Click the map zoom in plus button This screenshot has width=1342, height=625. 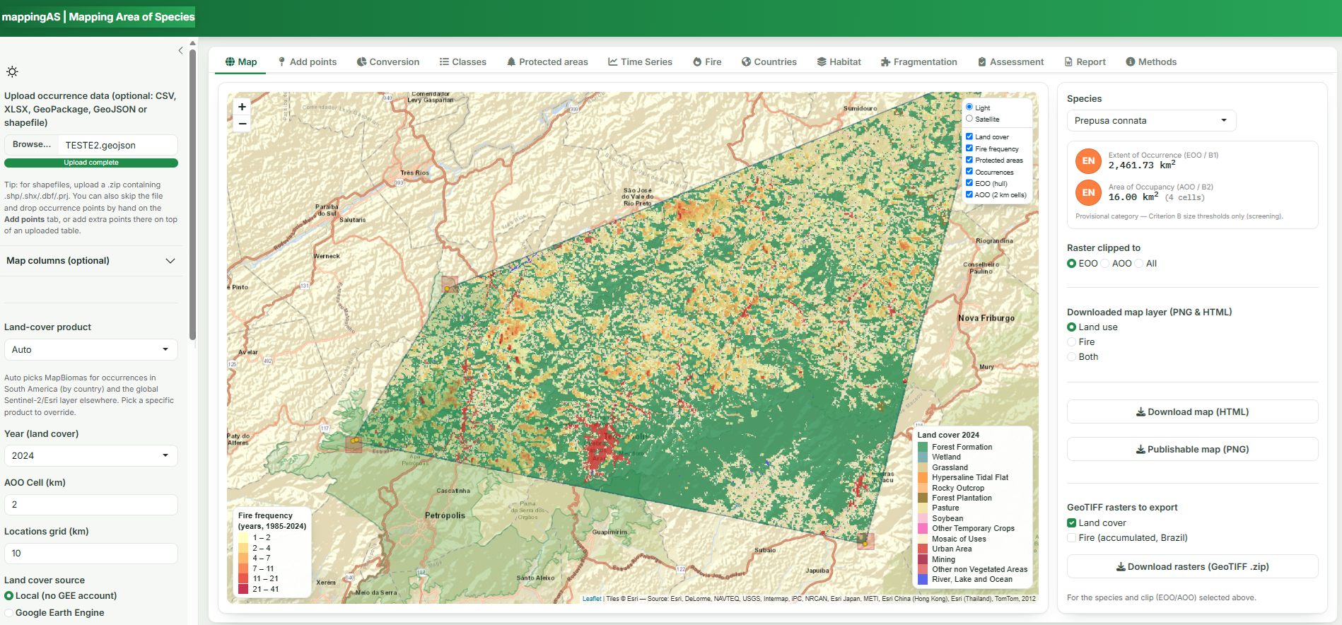(242, 107)
